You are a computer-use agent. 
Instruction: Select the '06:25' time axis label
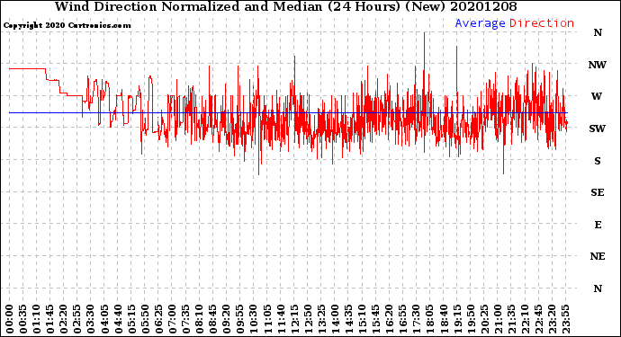[x=158, y=319]
